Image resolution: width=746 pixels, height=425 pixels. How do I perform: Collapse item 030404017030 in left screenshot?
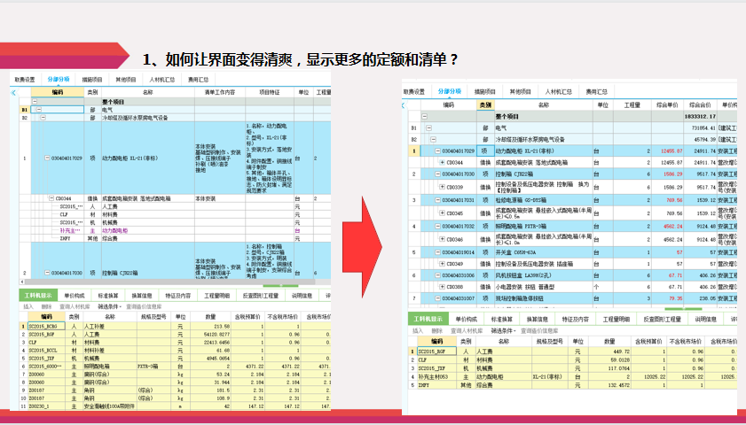tap(47, 273)
